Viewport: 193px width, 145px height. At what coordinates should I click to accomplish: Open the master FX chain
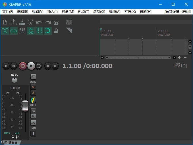(x=33, y=111)
